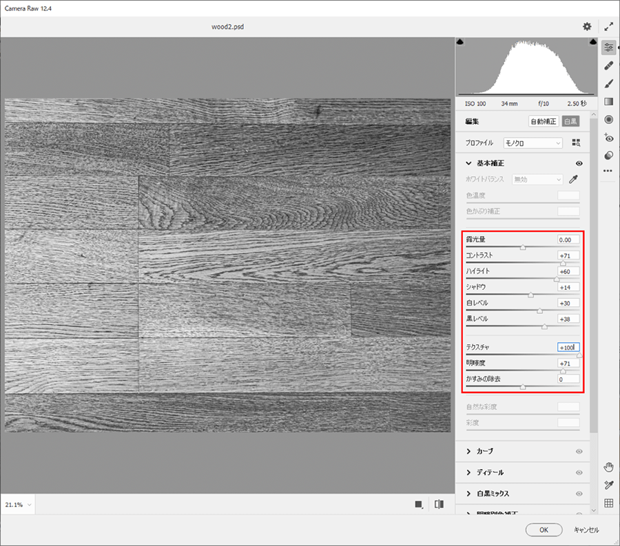620x546 pixels.
Task: Click the before/after view cycle icon
Action: (419, 504)
